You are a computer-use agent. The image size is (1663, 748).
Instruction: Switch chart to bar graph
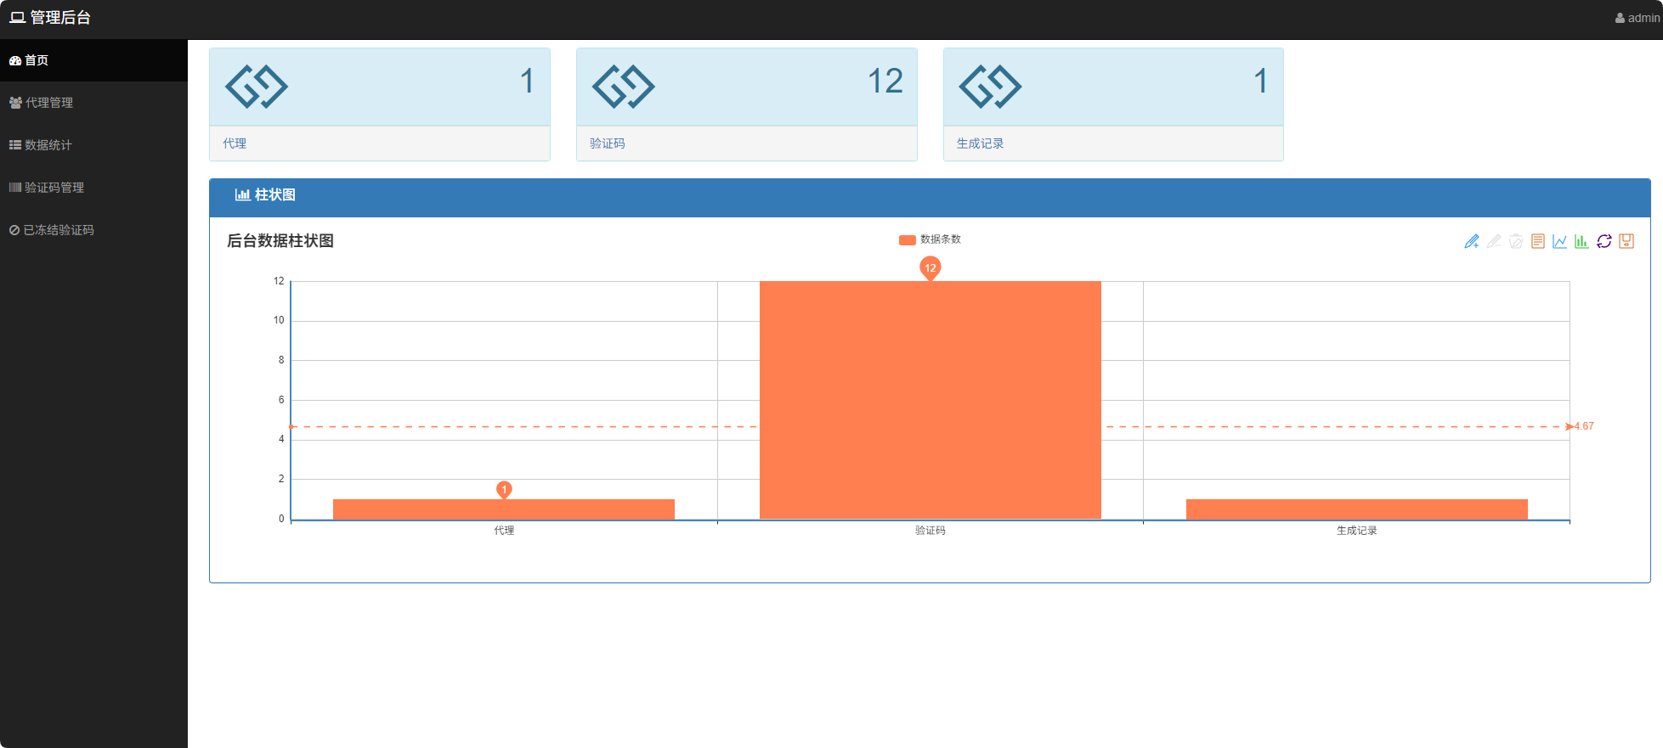1582,241
